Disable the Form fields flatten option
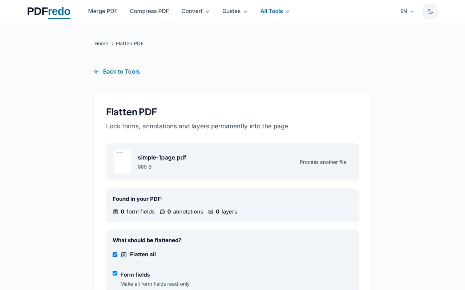Viewport: 465px width, 290px height. [115, 273]
